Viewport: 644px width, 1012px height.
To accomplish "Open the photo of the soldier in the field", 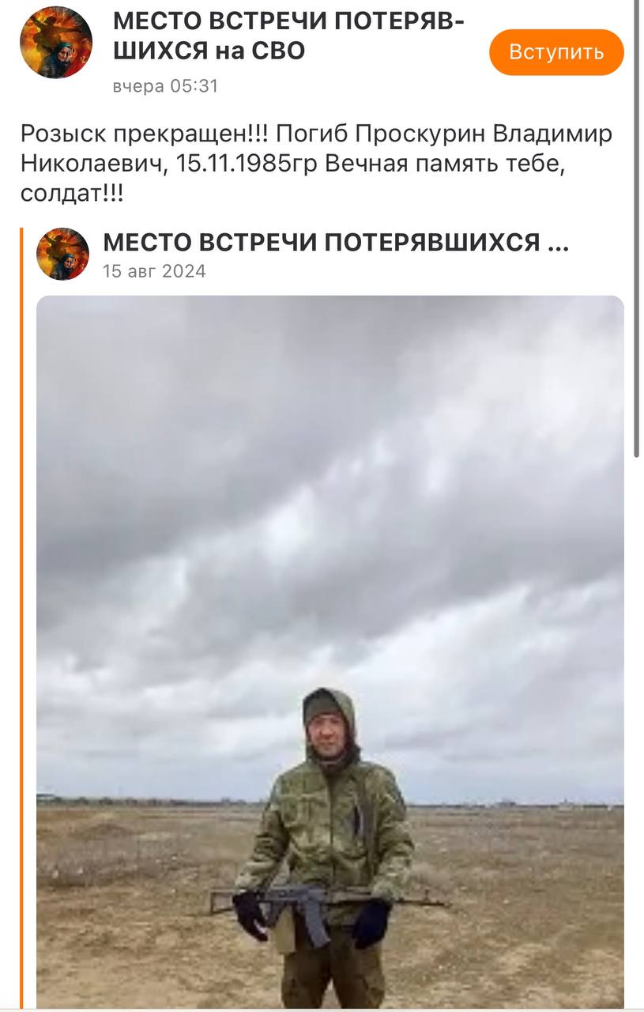I will click(330, 651).
